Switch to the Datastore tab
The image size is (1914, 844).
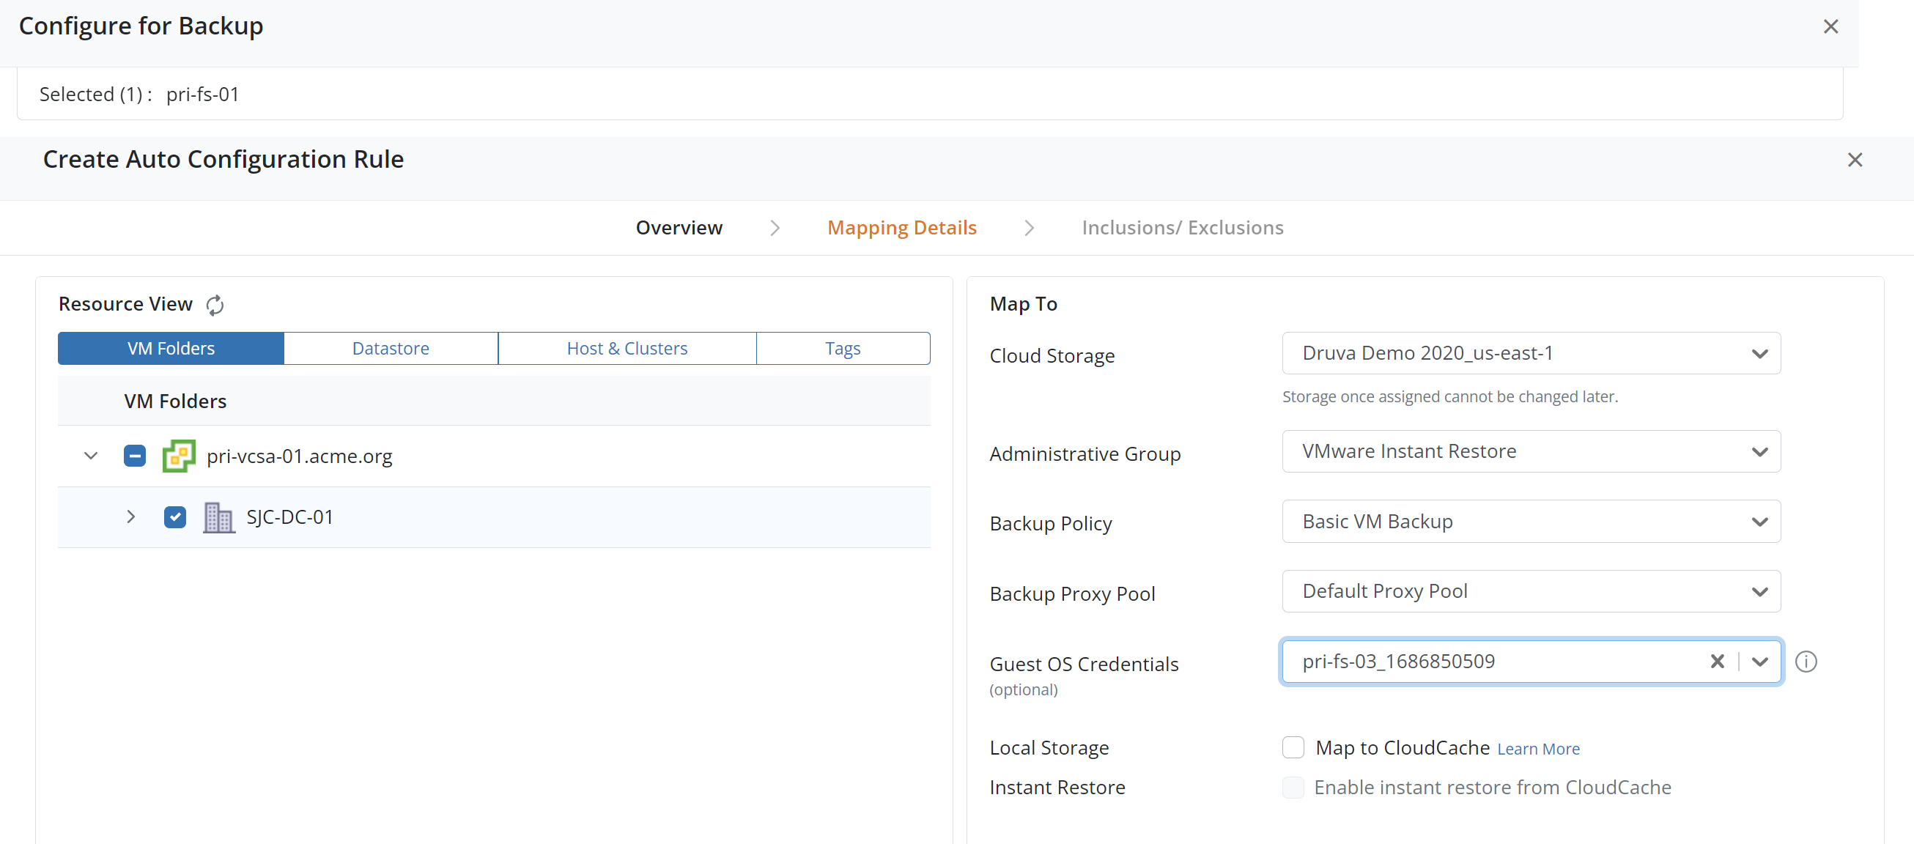[390, 349]
